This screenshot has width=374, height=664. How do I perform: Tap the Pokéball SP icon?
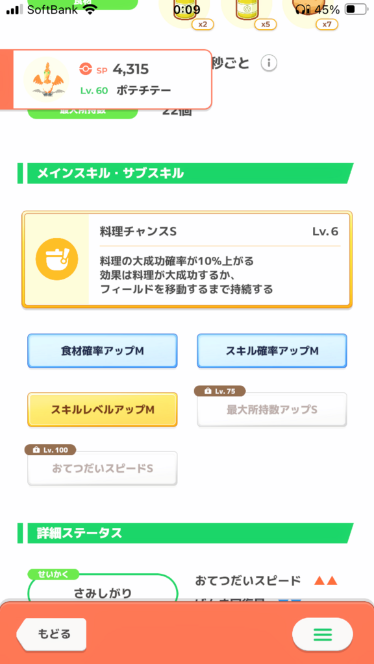[x=86, y=69]
